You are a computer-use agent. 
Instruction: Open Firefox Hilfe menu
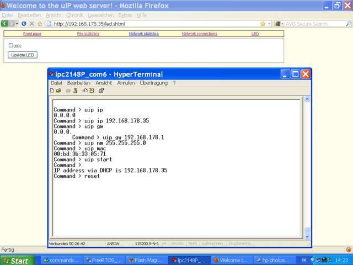[141, 15]
